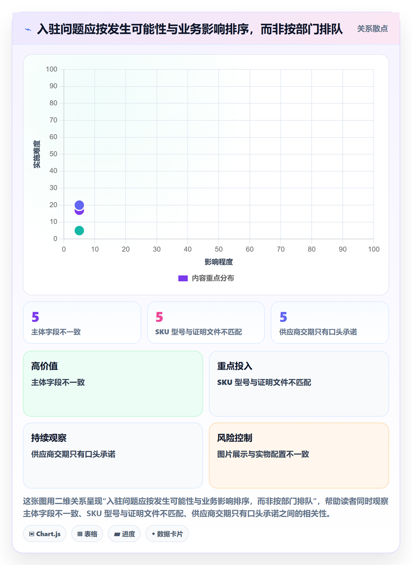
Task: Open the 主体字段不一致 stat card
Action: click(82, 323)
